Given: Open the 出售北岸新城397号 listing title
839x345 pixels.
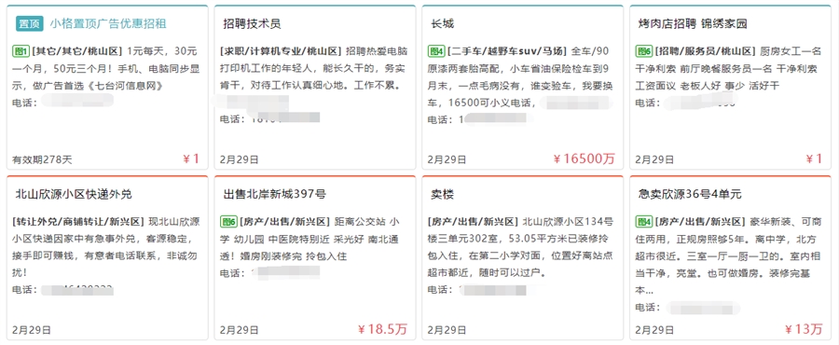Looking at the screenshot, I should point(274,194).
